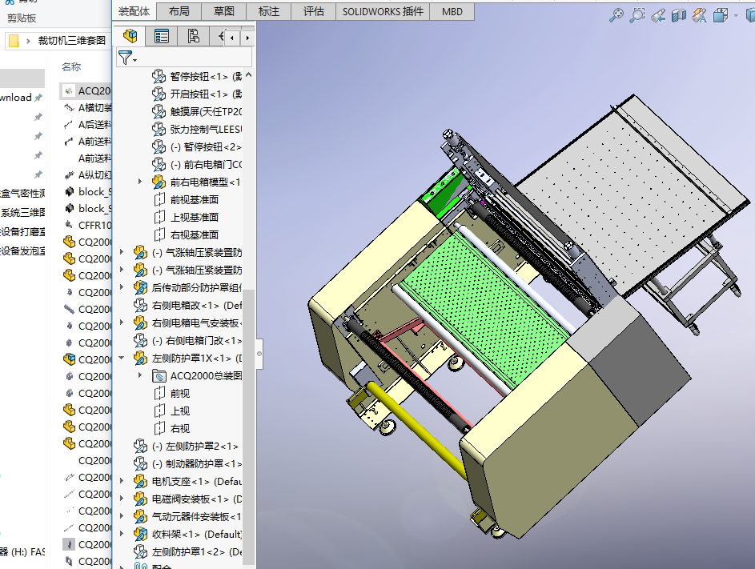Viewport: 755px width, 569px height.
Task: Expand 电磁阀安装板<1> subassembly
Action: pyautogui.click(x=122, y=499)
